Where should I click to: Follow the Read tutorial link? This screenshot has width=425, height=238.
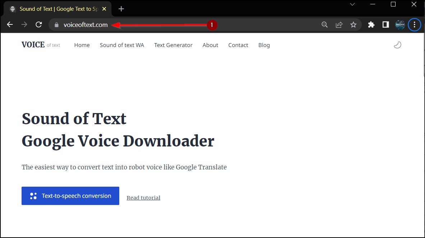[x=143, y=198]
